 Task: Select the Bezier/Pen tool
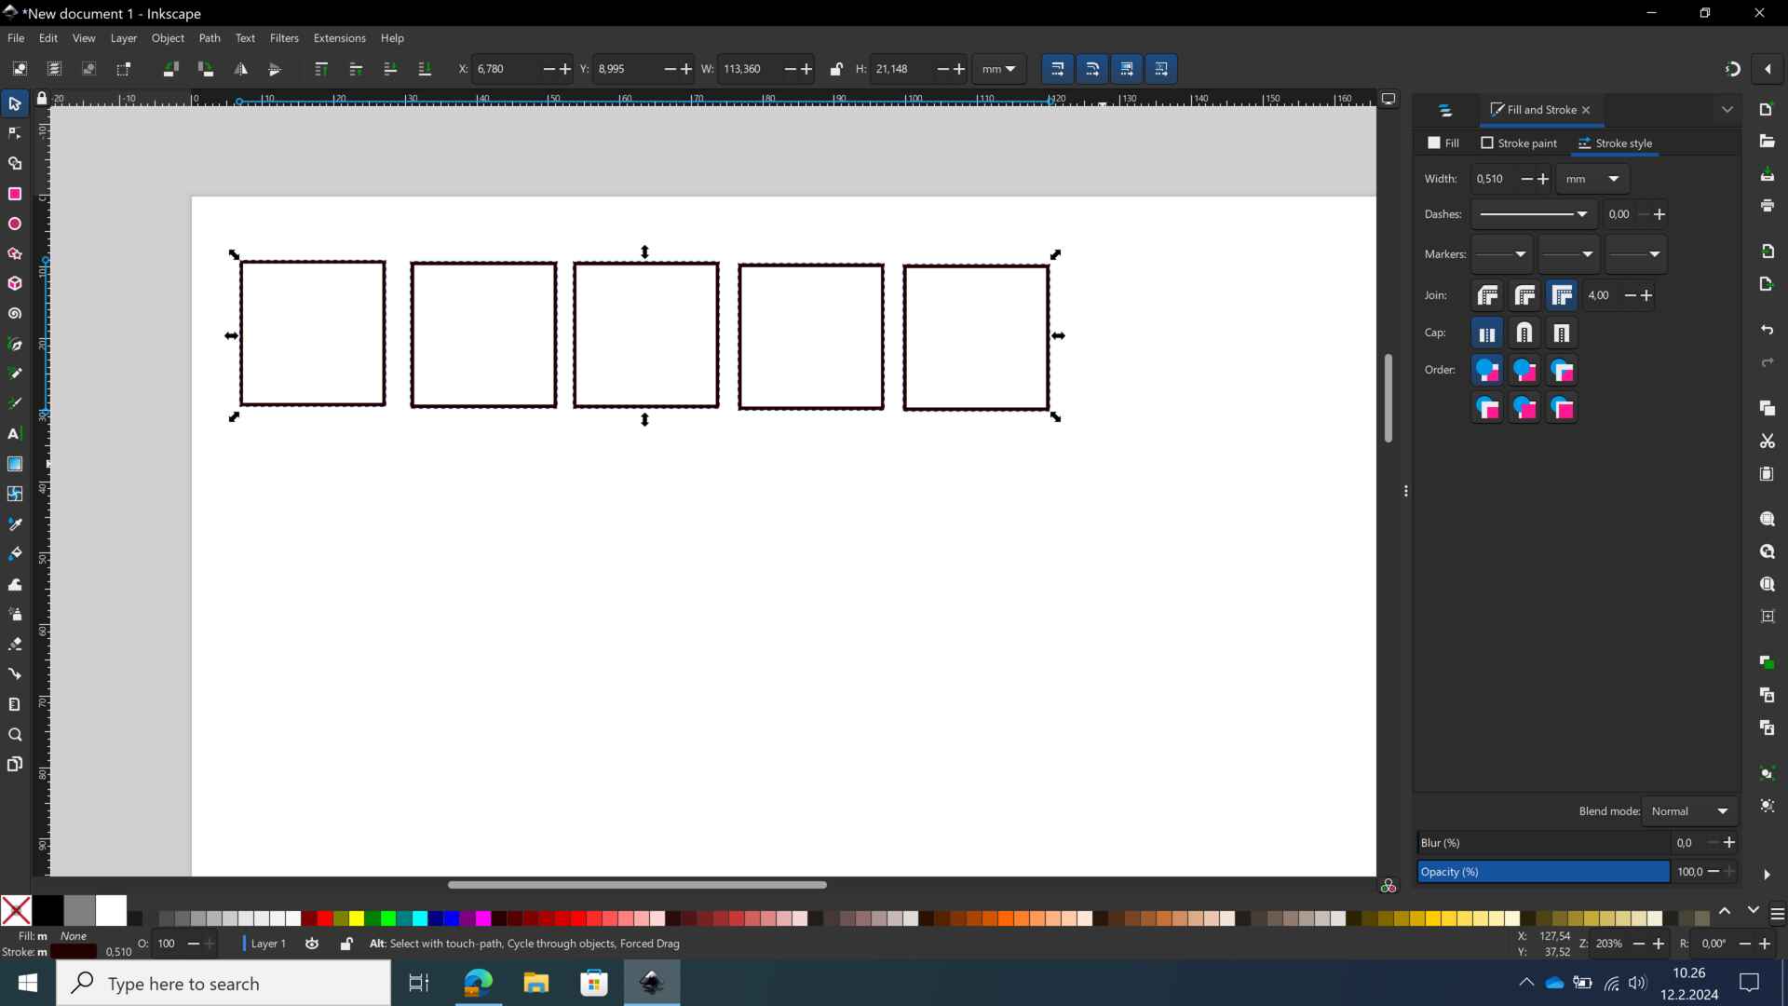[x=15, y=344]
